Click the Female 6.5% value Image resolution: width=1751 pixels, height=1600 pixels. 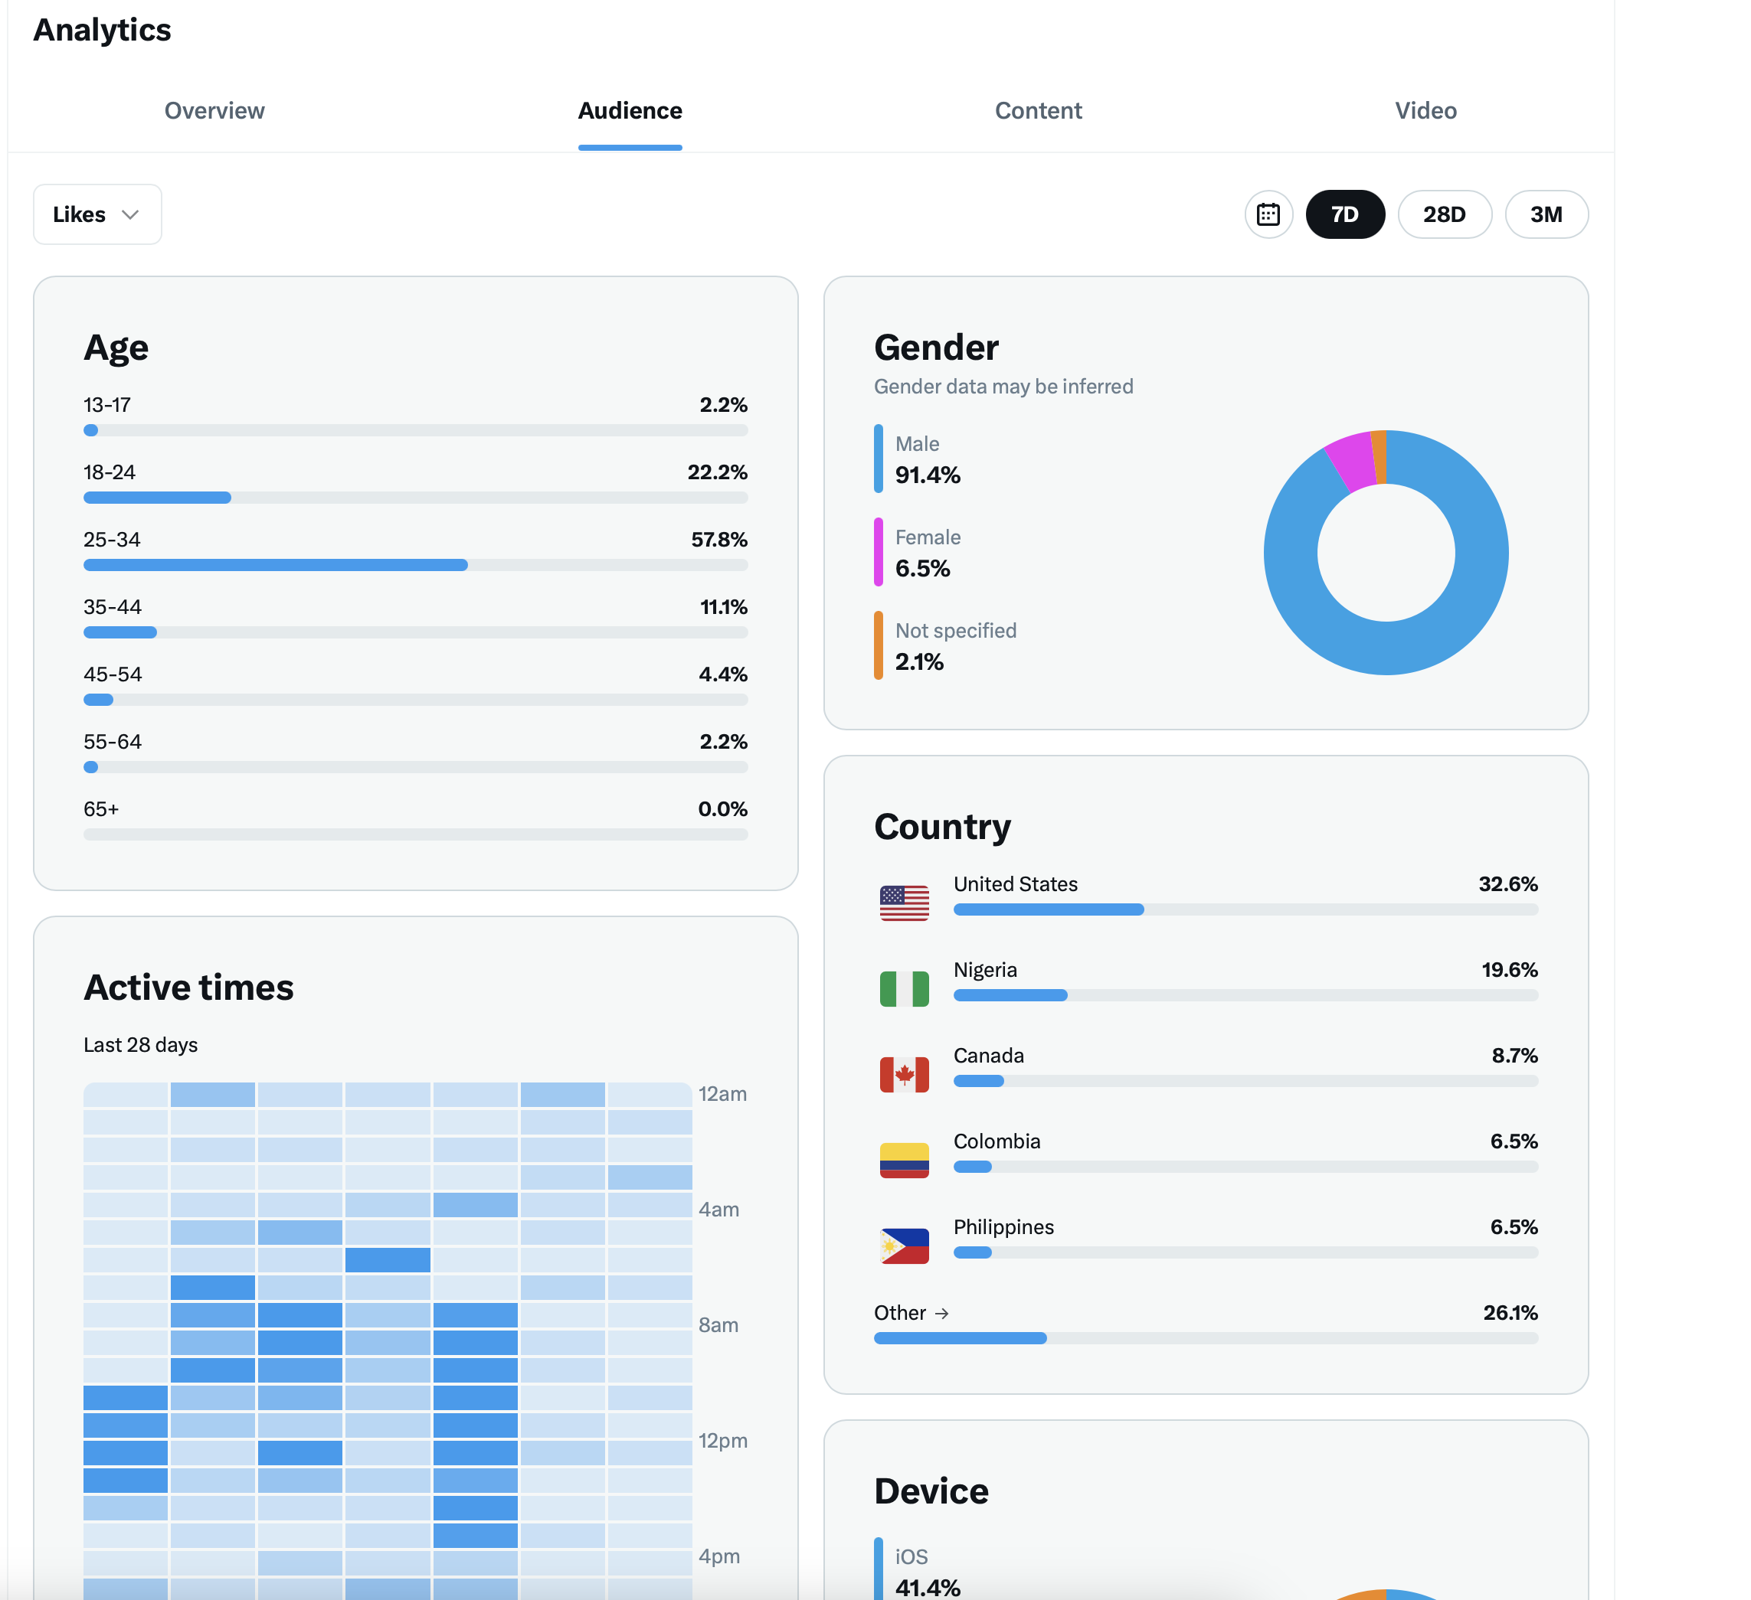(x=922, y=569)
